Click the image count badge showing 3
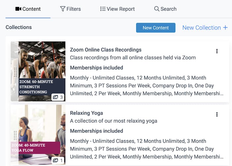Screen dimensions: 232x166 (x=58, y=97)
